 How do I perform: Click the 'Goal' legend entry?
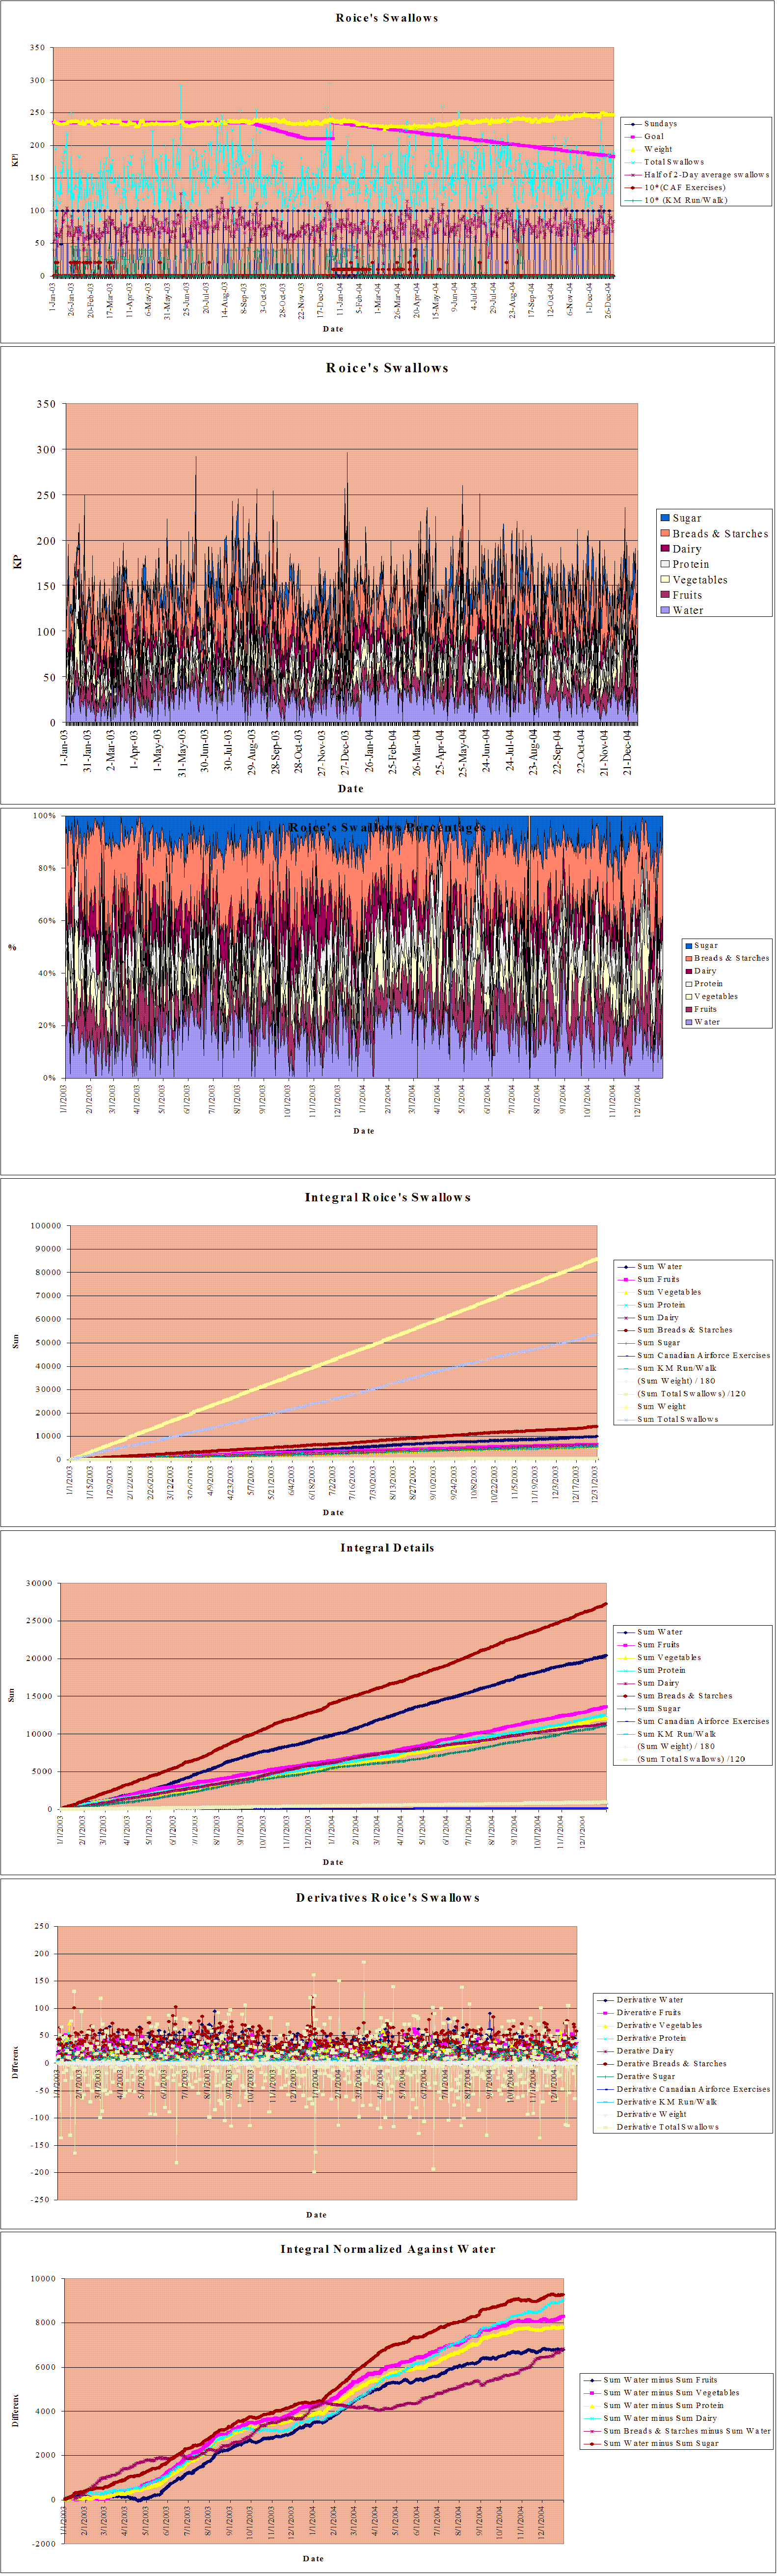click(653, 137)
